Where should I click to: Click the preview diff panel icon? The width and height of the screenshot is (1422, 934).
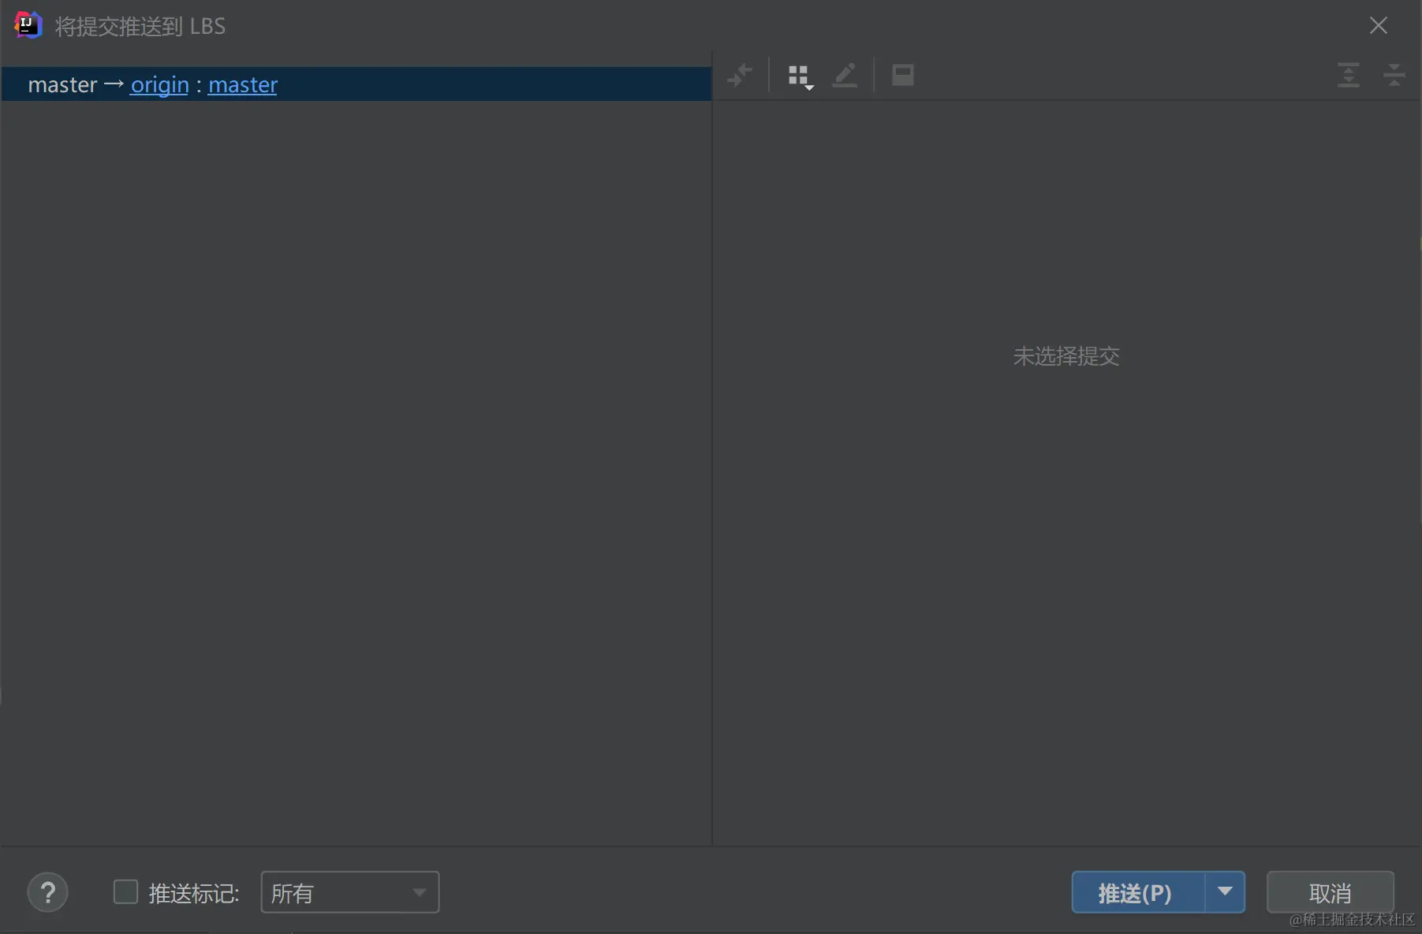tap(903, 75)
